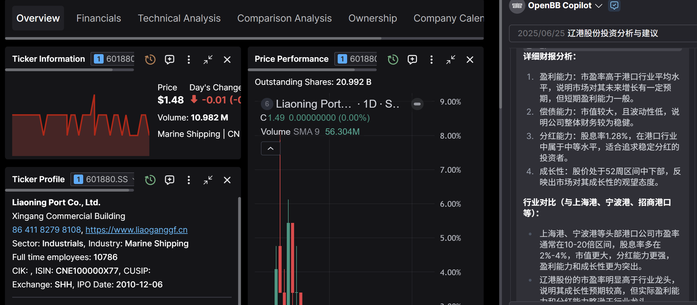This screenshot has height=305, width=697.
Task: Open the 2025/06/25 chat title field
Action: click(x=603, y=33)
